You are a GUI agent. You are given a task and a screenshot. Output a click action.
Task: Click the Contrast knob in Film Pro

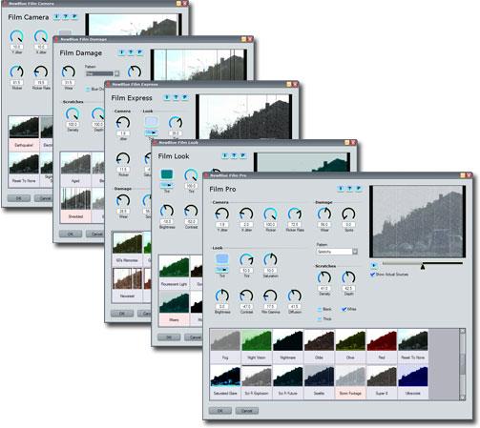click(246, 296)
